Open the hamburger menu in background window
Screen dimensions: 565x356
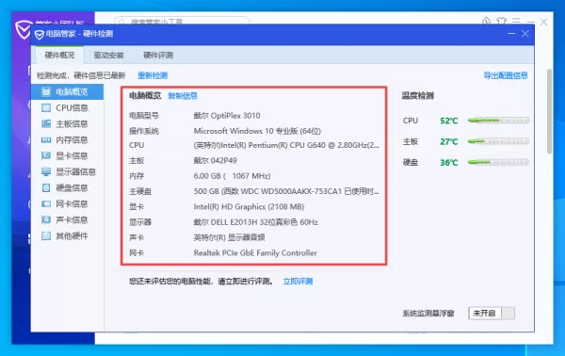516,22
